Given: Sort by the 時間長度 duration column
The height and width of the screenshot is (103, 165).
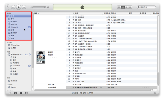Looking at the screenshot, I should [106, 13].
